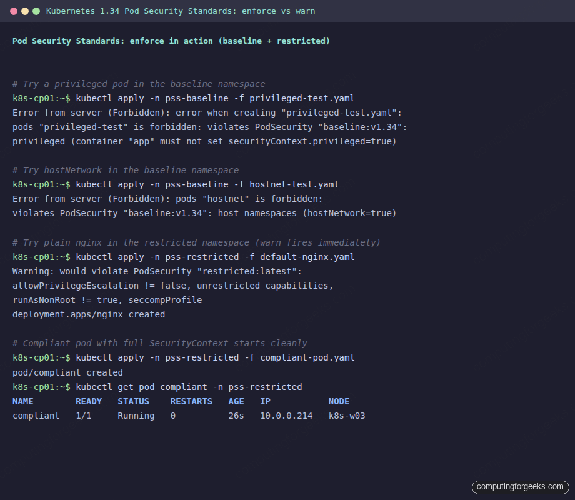This screenshot has height=500, width=575.
Task: Click the green maximize traffic light button
Action: [36, 11]
